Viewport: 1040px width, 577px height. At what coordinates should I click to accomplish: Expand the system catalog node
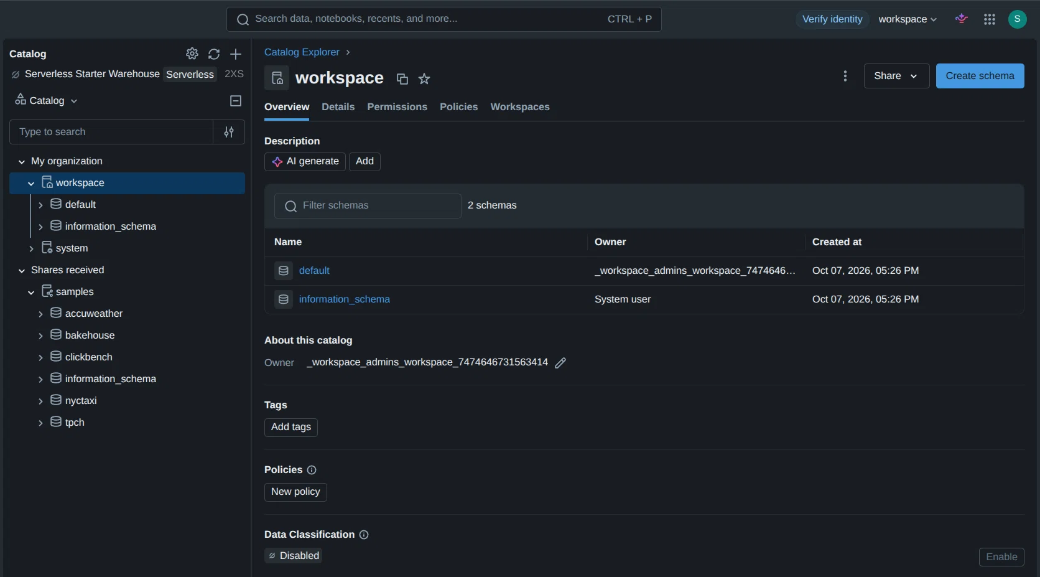(31, 249)
